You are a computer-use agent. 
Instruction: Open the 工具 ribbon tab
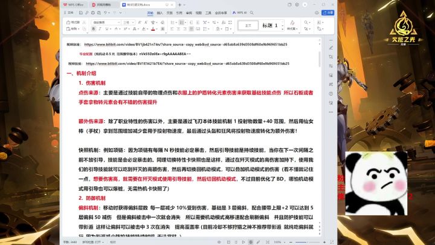tap(208, 13)
